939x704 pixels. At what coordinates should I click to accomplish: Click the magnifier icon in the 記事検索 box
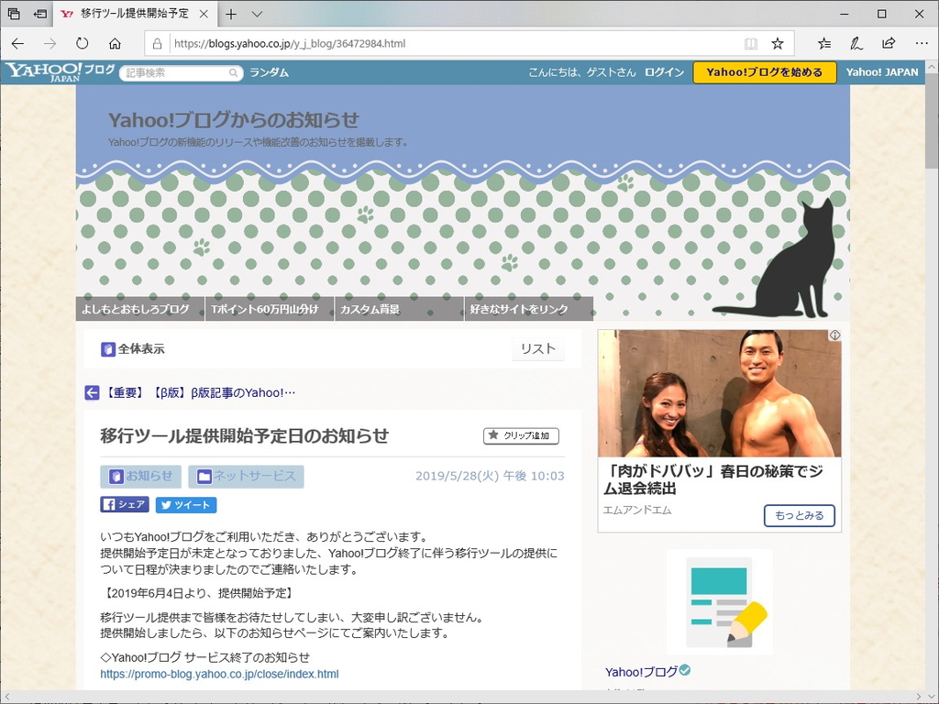pos(233,71)
